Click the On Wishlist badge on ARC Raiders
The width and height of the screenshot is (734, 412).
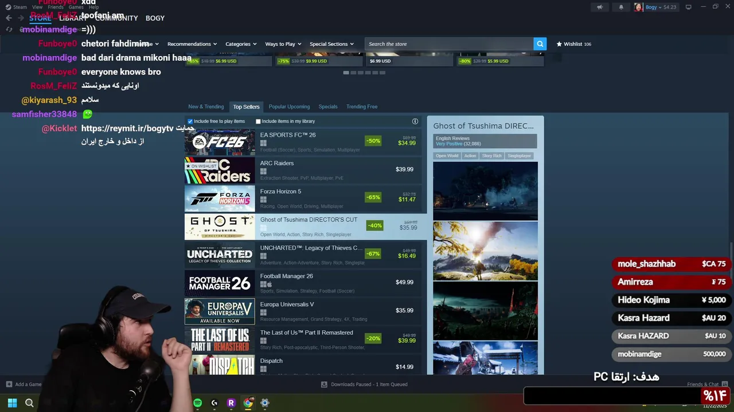201,166
